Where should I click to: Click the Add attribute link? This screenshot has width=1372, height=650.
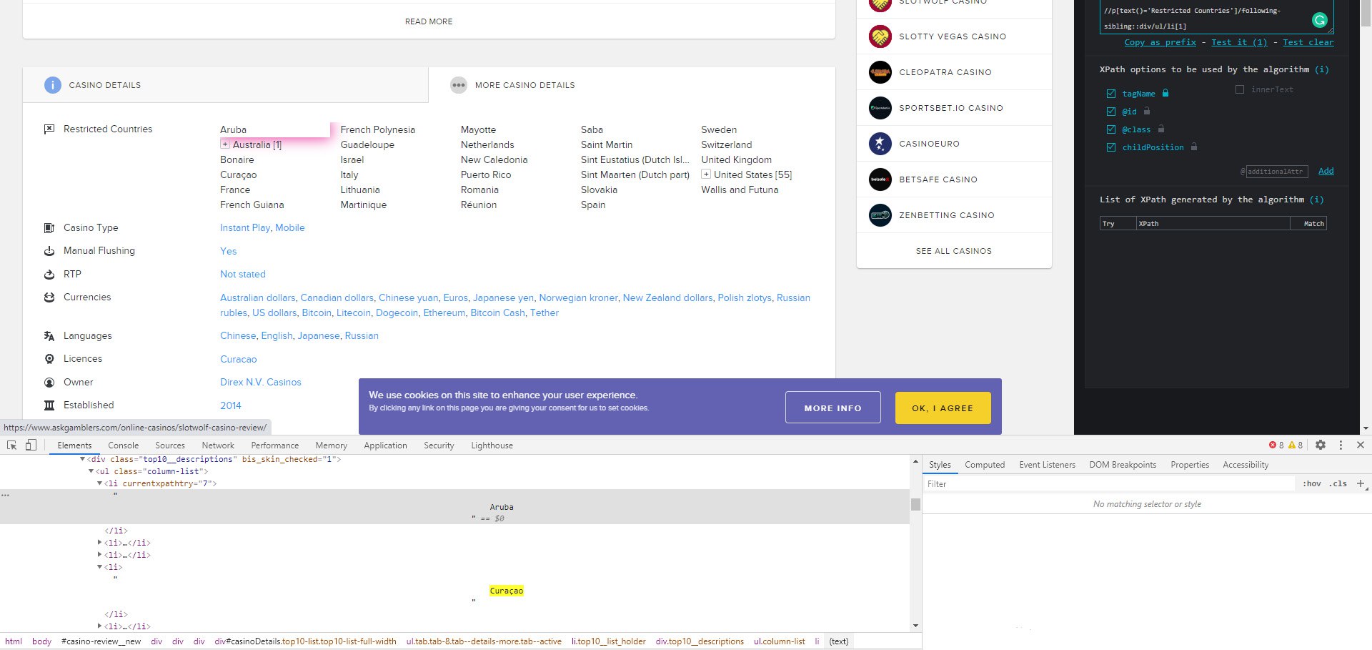(1326, 171)
